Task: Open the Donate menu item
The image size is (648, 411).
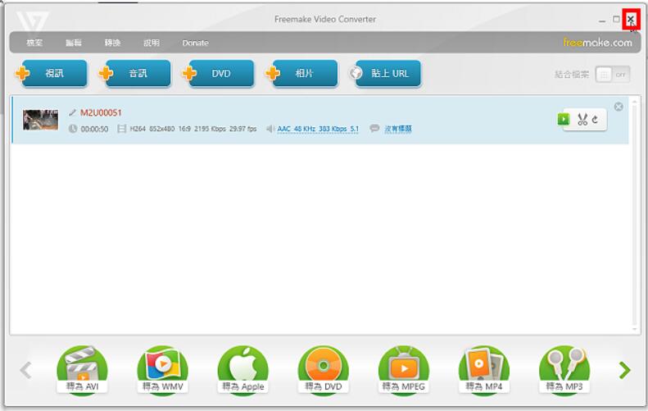Action: click(196, 43)
